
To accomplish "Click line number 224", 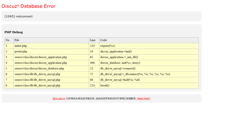I will [94, 86].
